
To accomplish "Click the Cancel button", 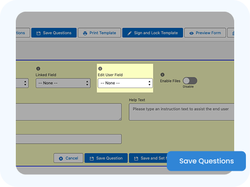I will coord(68,158).
